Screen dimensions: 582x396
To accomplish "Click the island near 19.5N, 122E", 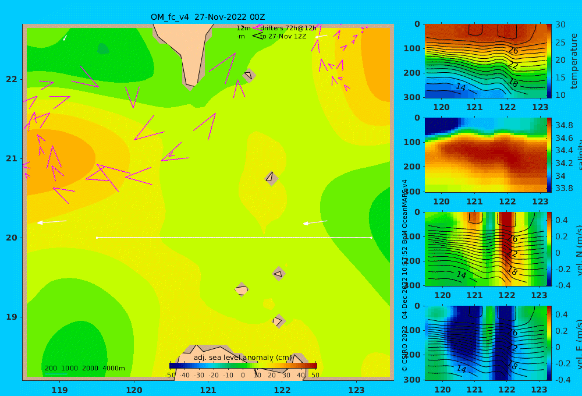I will (279, 274).
